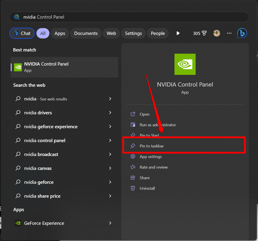
Task: Open web suggestion 'nvidia broadcast'
Action: (x=64, y=154)
